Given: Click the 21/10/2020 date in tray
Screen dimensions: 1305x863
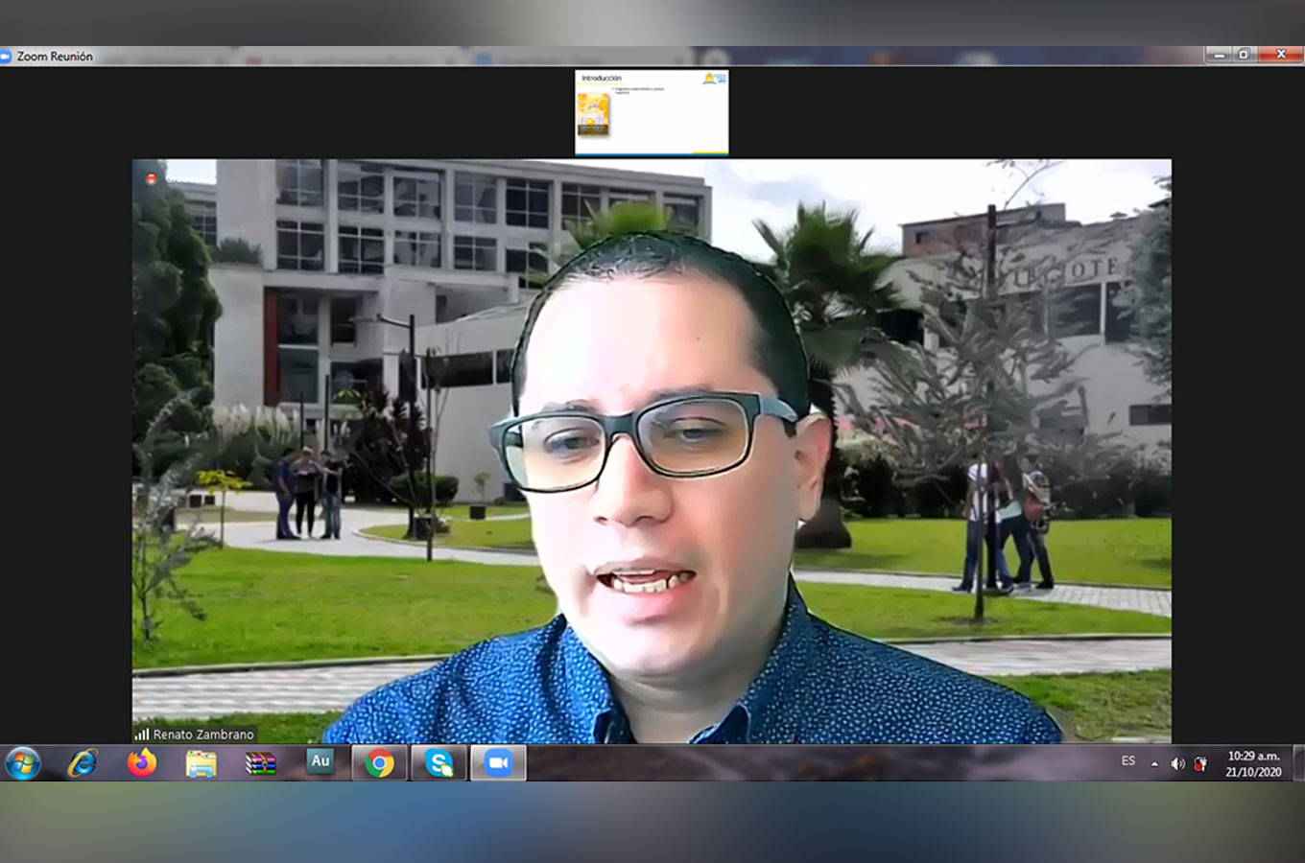Looking at the screenshot, I should (1253, 772).
